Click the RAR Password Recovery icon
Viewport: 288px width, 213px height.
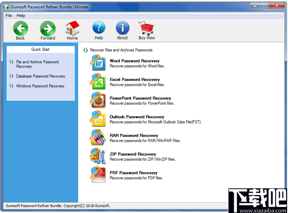(98, 137)
